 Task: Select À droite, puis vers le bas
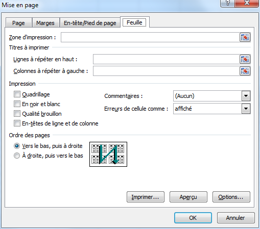click(17, 156)
